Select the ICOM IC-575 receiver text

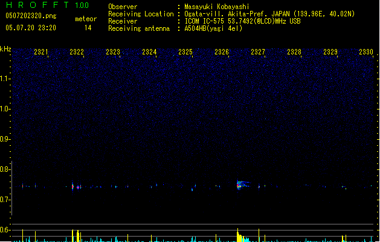point(243,21)
